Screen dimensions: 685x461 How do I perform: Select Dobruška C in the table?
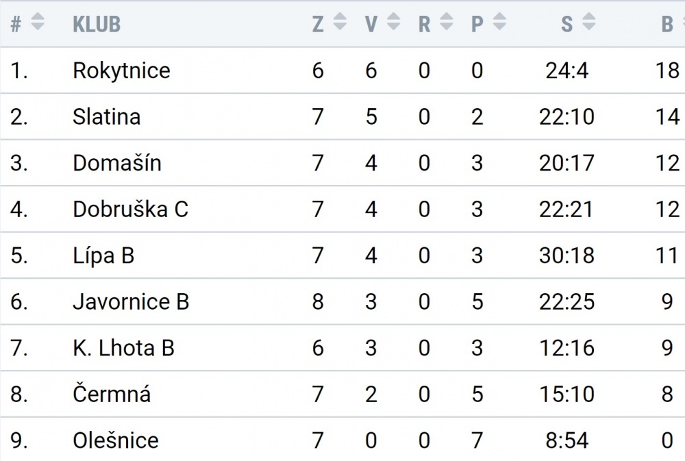130,210
